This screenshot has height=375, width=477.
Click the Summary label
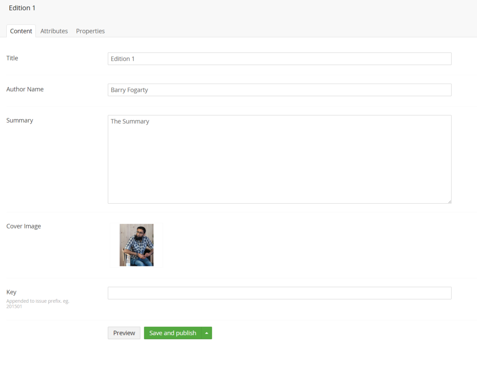click(x=20, y=120)
